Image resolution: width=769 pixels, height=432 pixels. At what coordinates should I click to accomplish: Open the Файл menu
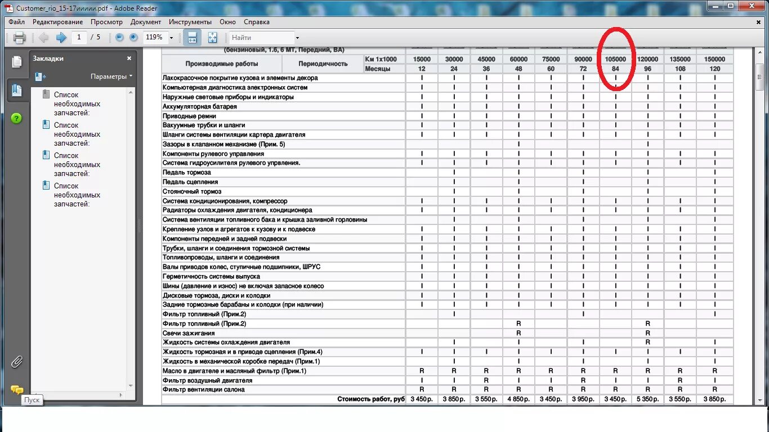(x=16, y=22)
